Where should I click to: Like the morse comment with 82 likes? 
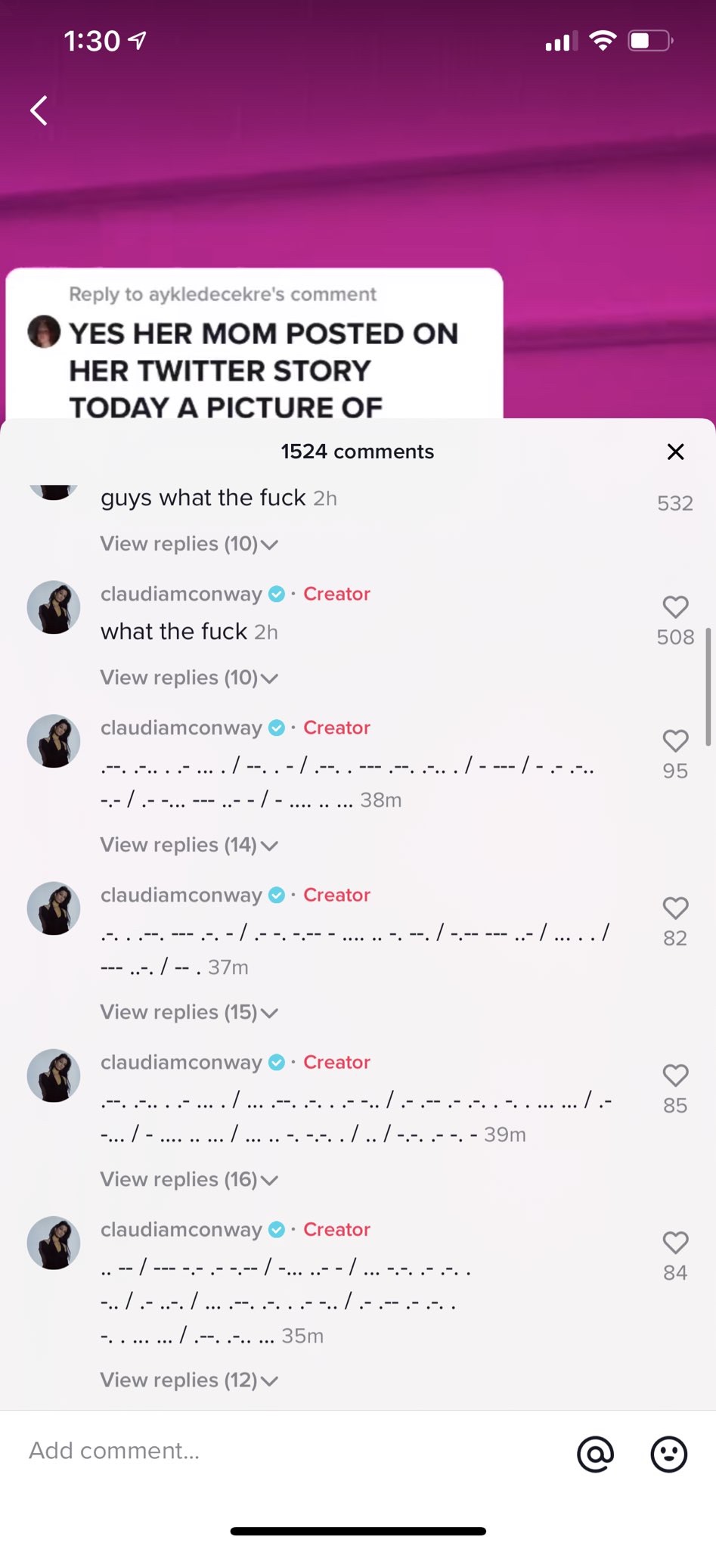click(x=675, y=908)
